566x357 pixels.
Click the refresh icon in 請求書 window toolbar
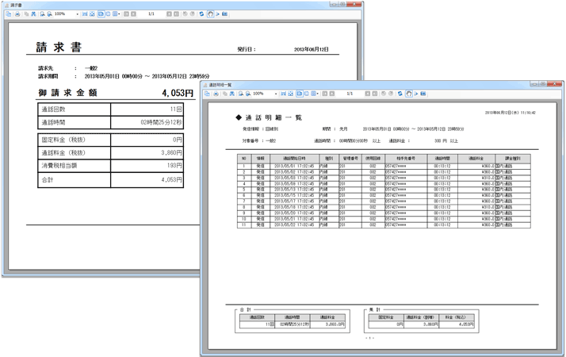pyautogui.click(x=202, y=14)
